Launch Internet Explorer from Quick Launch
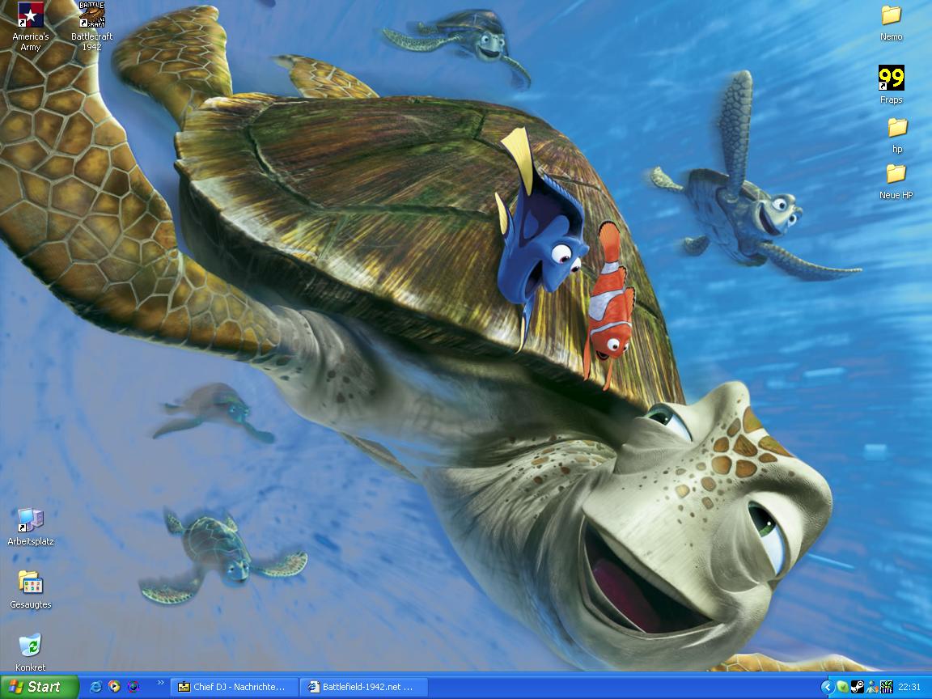This screenshot has height=699, width=932. point(95,687)
